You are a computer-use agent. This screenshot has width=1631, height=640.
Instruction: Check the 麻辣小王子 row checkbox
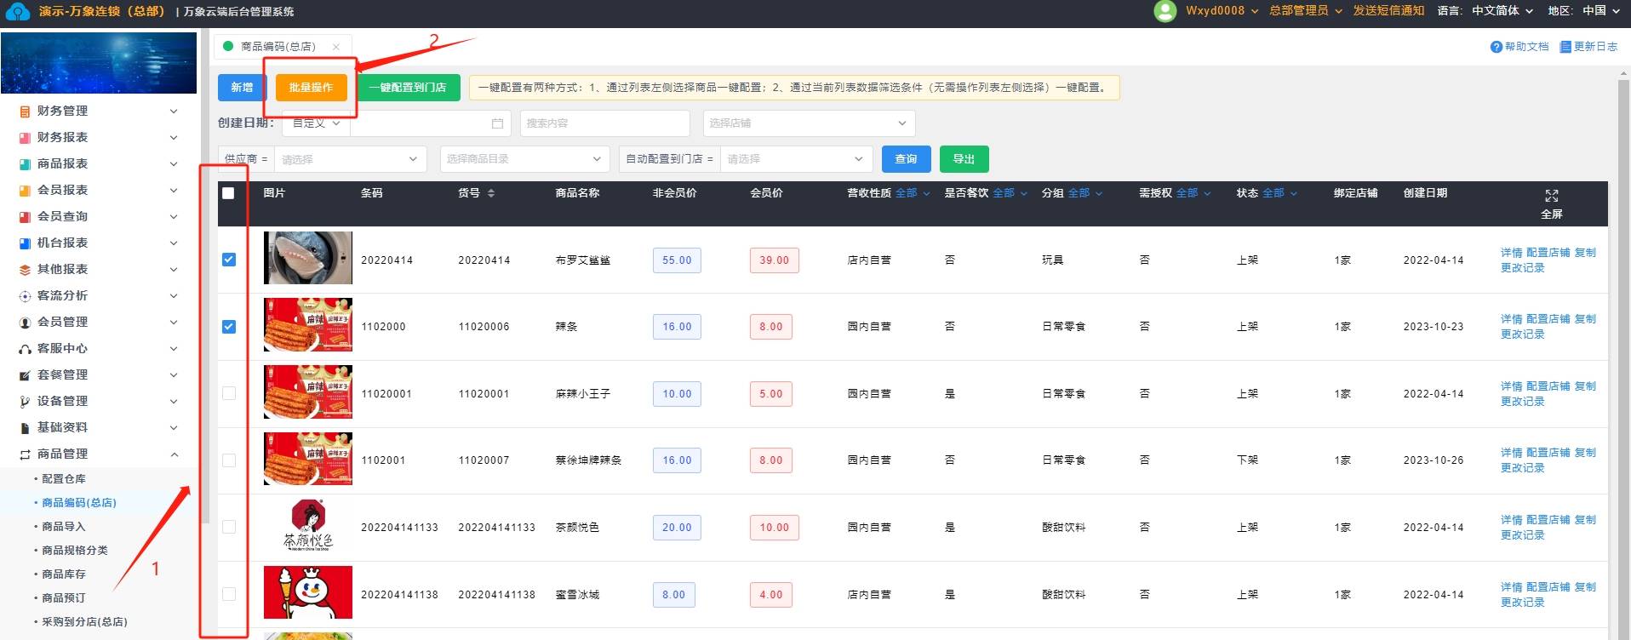click(x=229, y=393)
